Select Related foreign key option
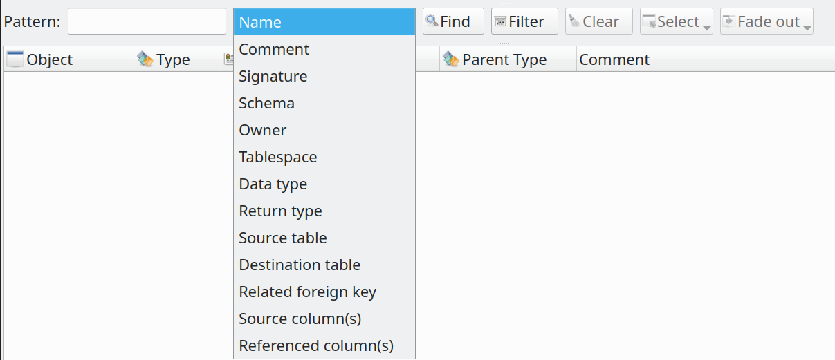835x360 pixels. point(324,292)
